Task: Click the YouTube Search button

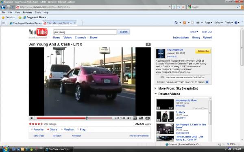Action: 124,32
